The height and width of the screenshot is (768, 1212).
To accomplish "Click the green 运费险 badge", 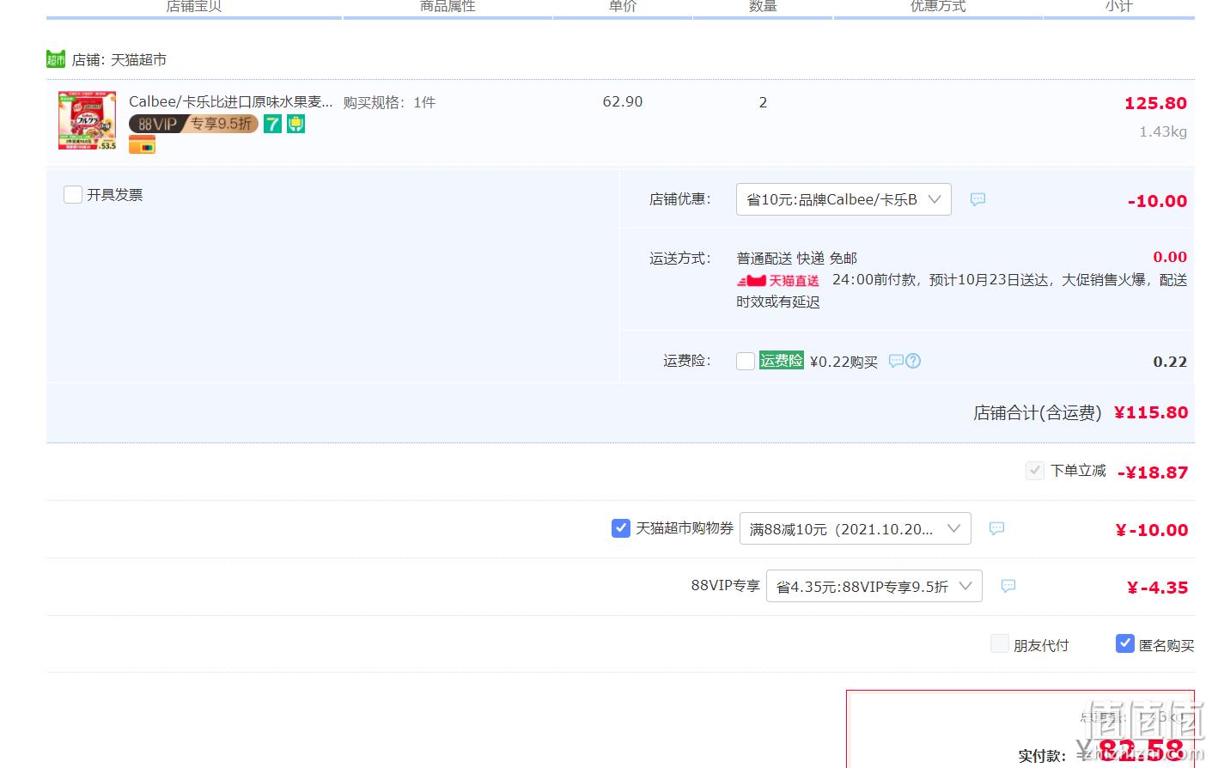I will pyautogui.click(x=782, y=361).
